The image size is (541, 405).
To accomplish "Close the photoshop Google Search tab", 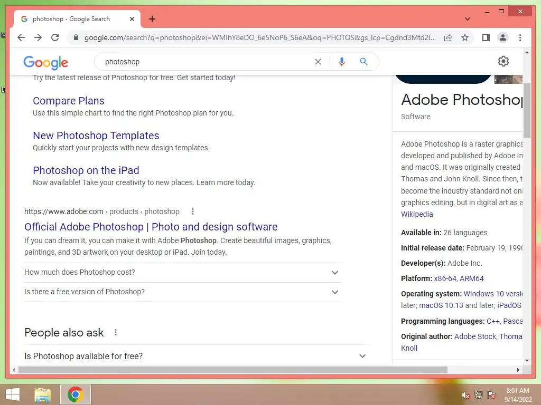I will click(132, 19).
